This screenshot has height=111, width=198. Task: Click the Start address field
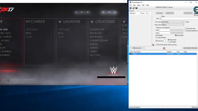[171, 30]
